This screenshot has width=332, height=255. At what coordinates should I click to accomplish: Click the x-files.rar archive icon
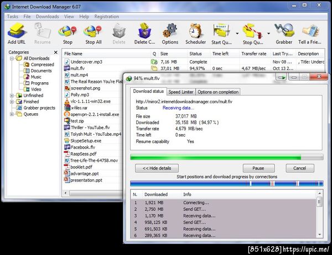(x=67, y=108)
